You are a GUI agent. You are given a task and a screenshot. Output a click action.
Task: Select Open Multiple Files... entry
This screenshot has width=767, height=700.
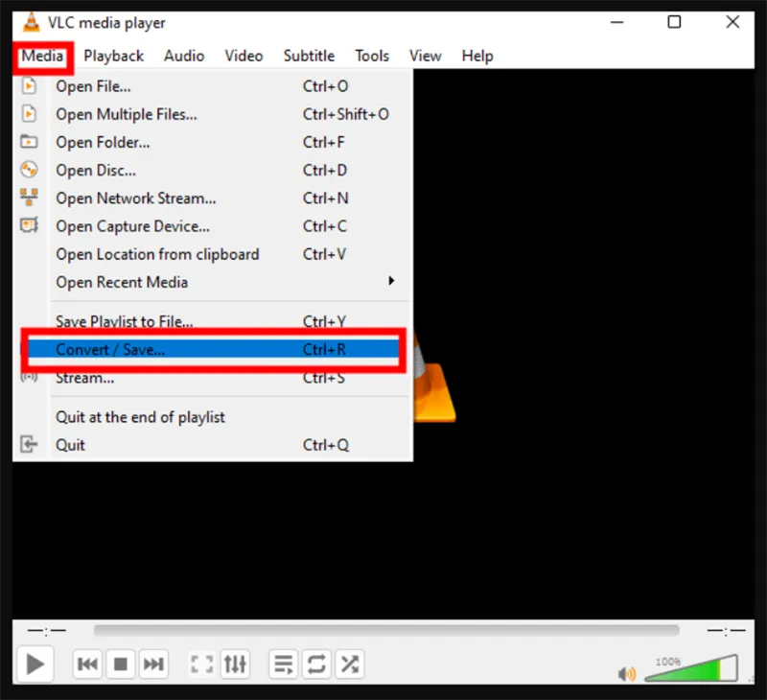tap(213, 114)
